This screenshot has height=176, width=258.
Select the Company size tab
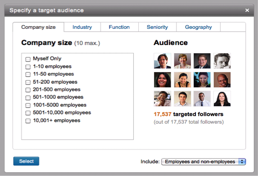click(38, 27)
